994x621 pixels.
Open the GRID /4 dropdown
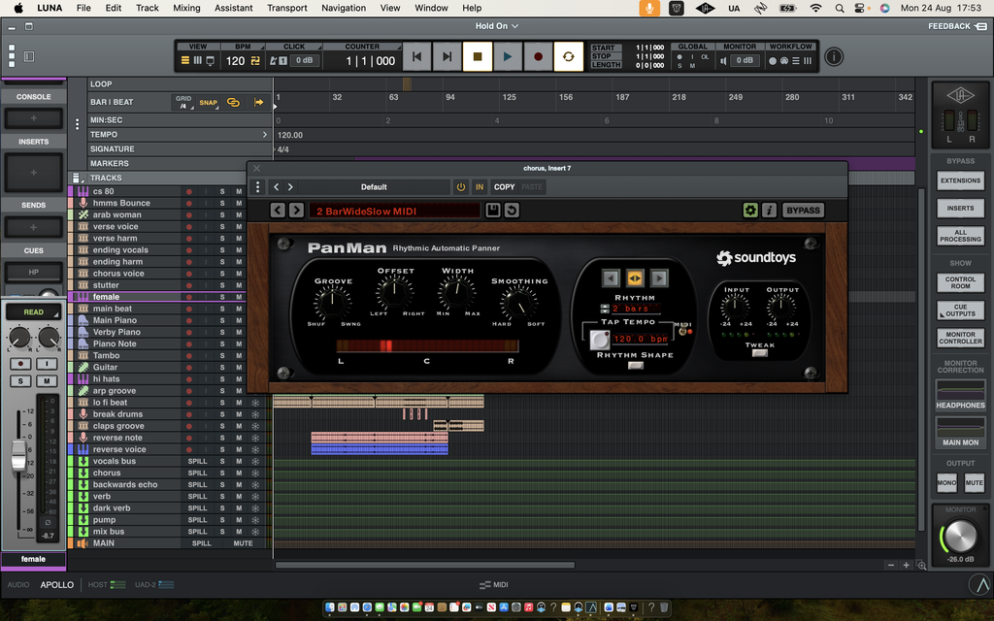(x=183, y=102)
